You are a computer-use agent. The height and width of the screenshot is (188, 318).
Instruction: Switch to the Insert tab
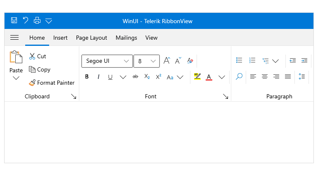coord(60,38)
